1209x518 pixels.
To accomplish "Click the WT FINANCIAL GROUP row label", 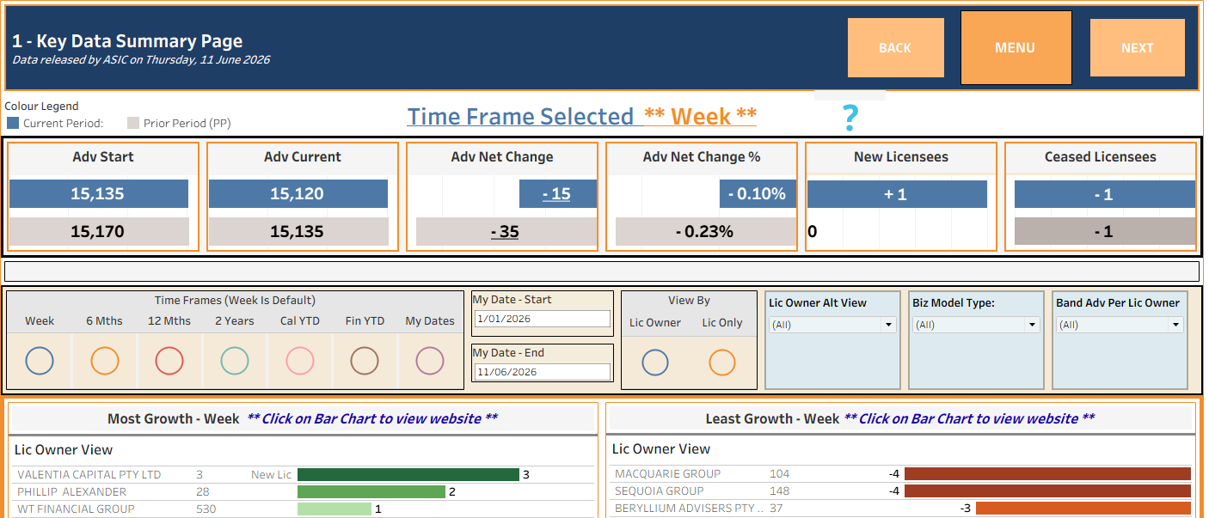I will [76, 509].
